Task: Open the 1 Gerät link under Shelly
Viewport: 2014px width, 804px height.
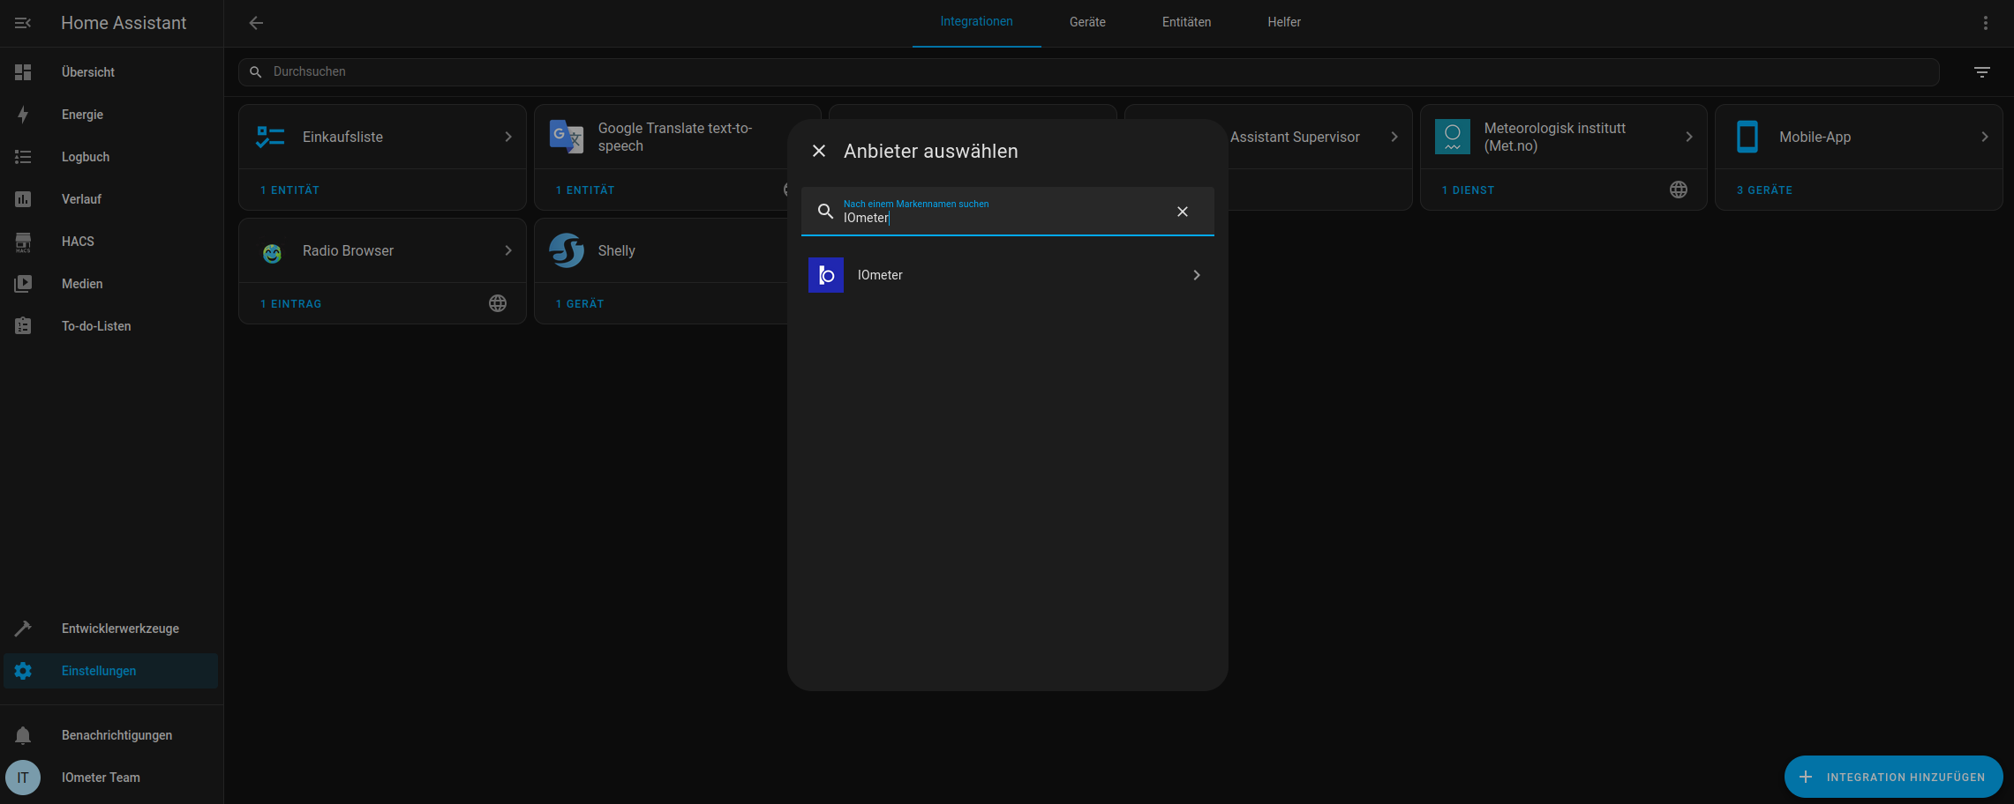Action: tap(580, 304)
